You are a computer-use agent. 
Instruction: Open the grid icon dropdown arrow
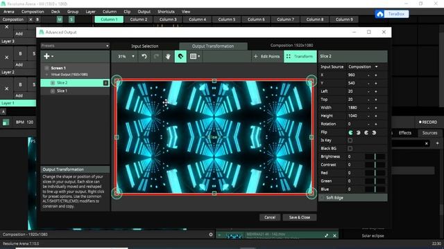pyautogui.click(x=199, y=57)
